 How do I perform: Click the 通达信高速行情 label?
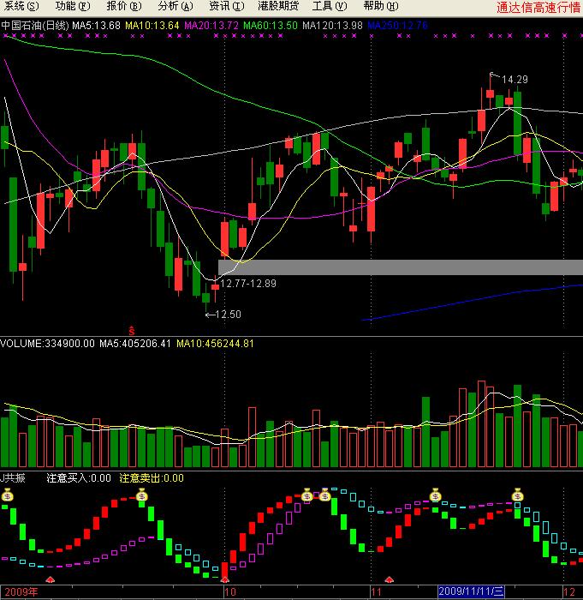point(538,7)
